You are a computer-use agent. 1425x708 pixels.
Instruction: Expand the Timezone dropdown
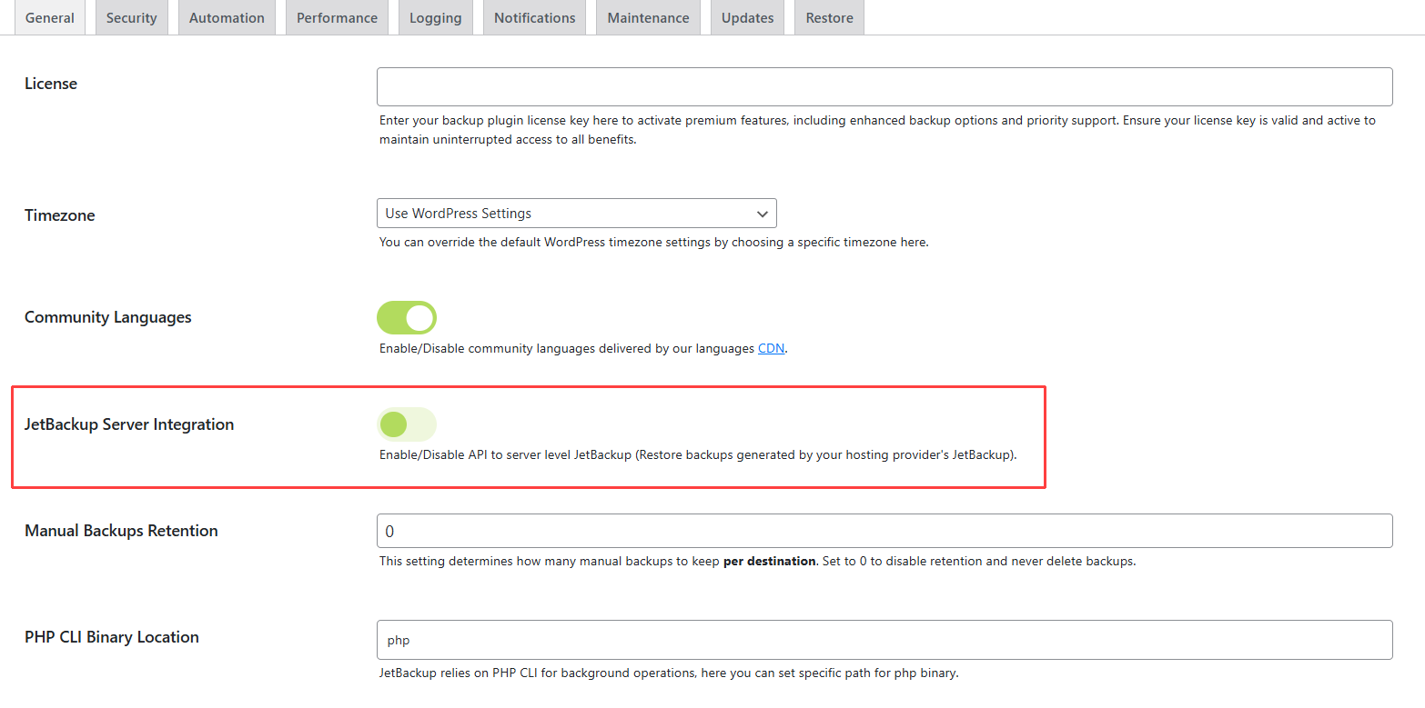click(x=576, y=214)
